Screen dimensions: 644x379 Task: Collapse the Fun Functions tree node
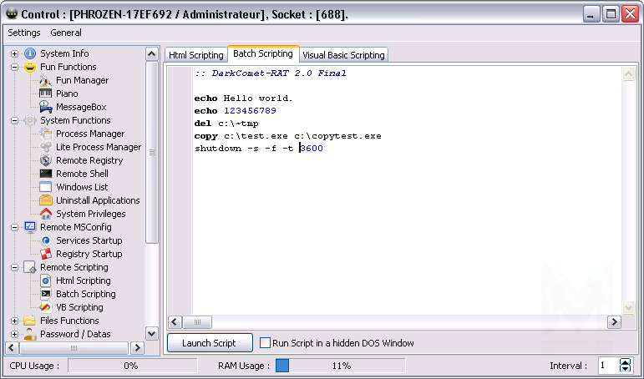[14, 67]
